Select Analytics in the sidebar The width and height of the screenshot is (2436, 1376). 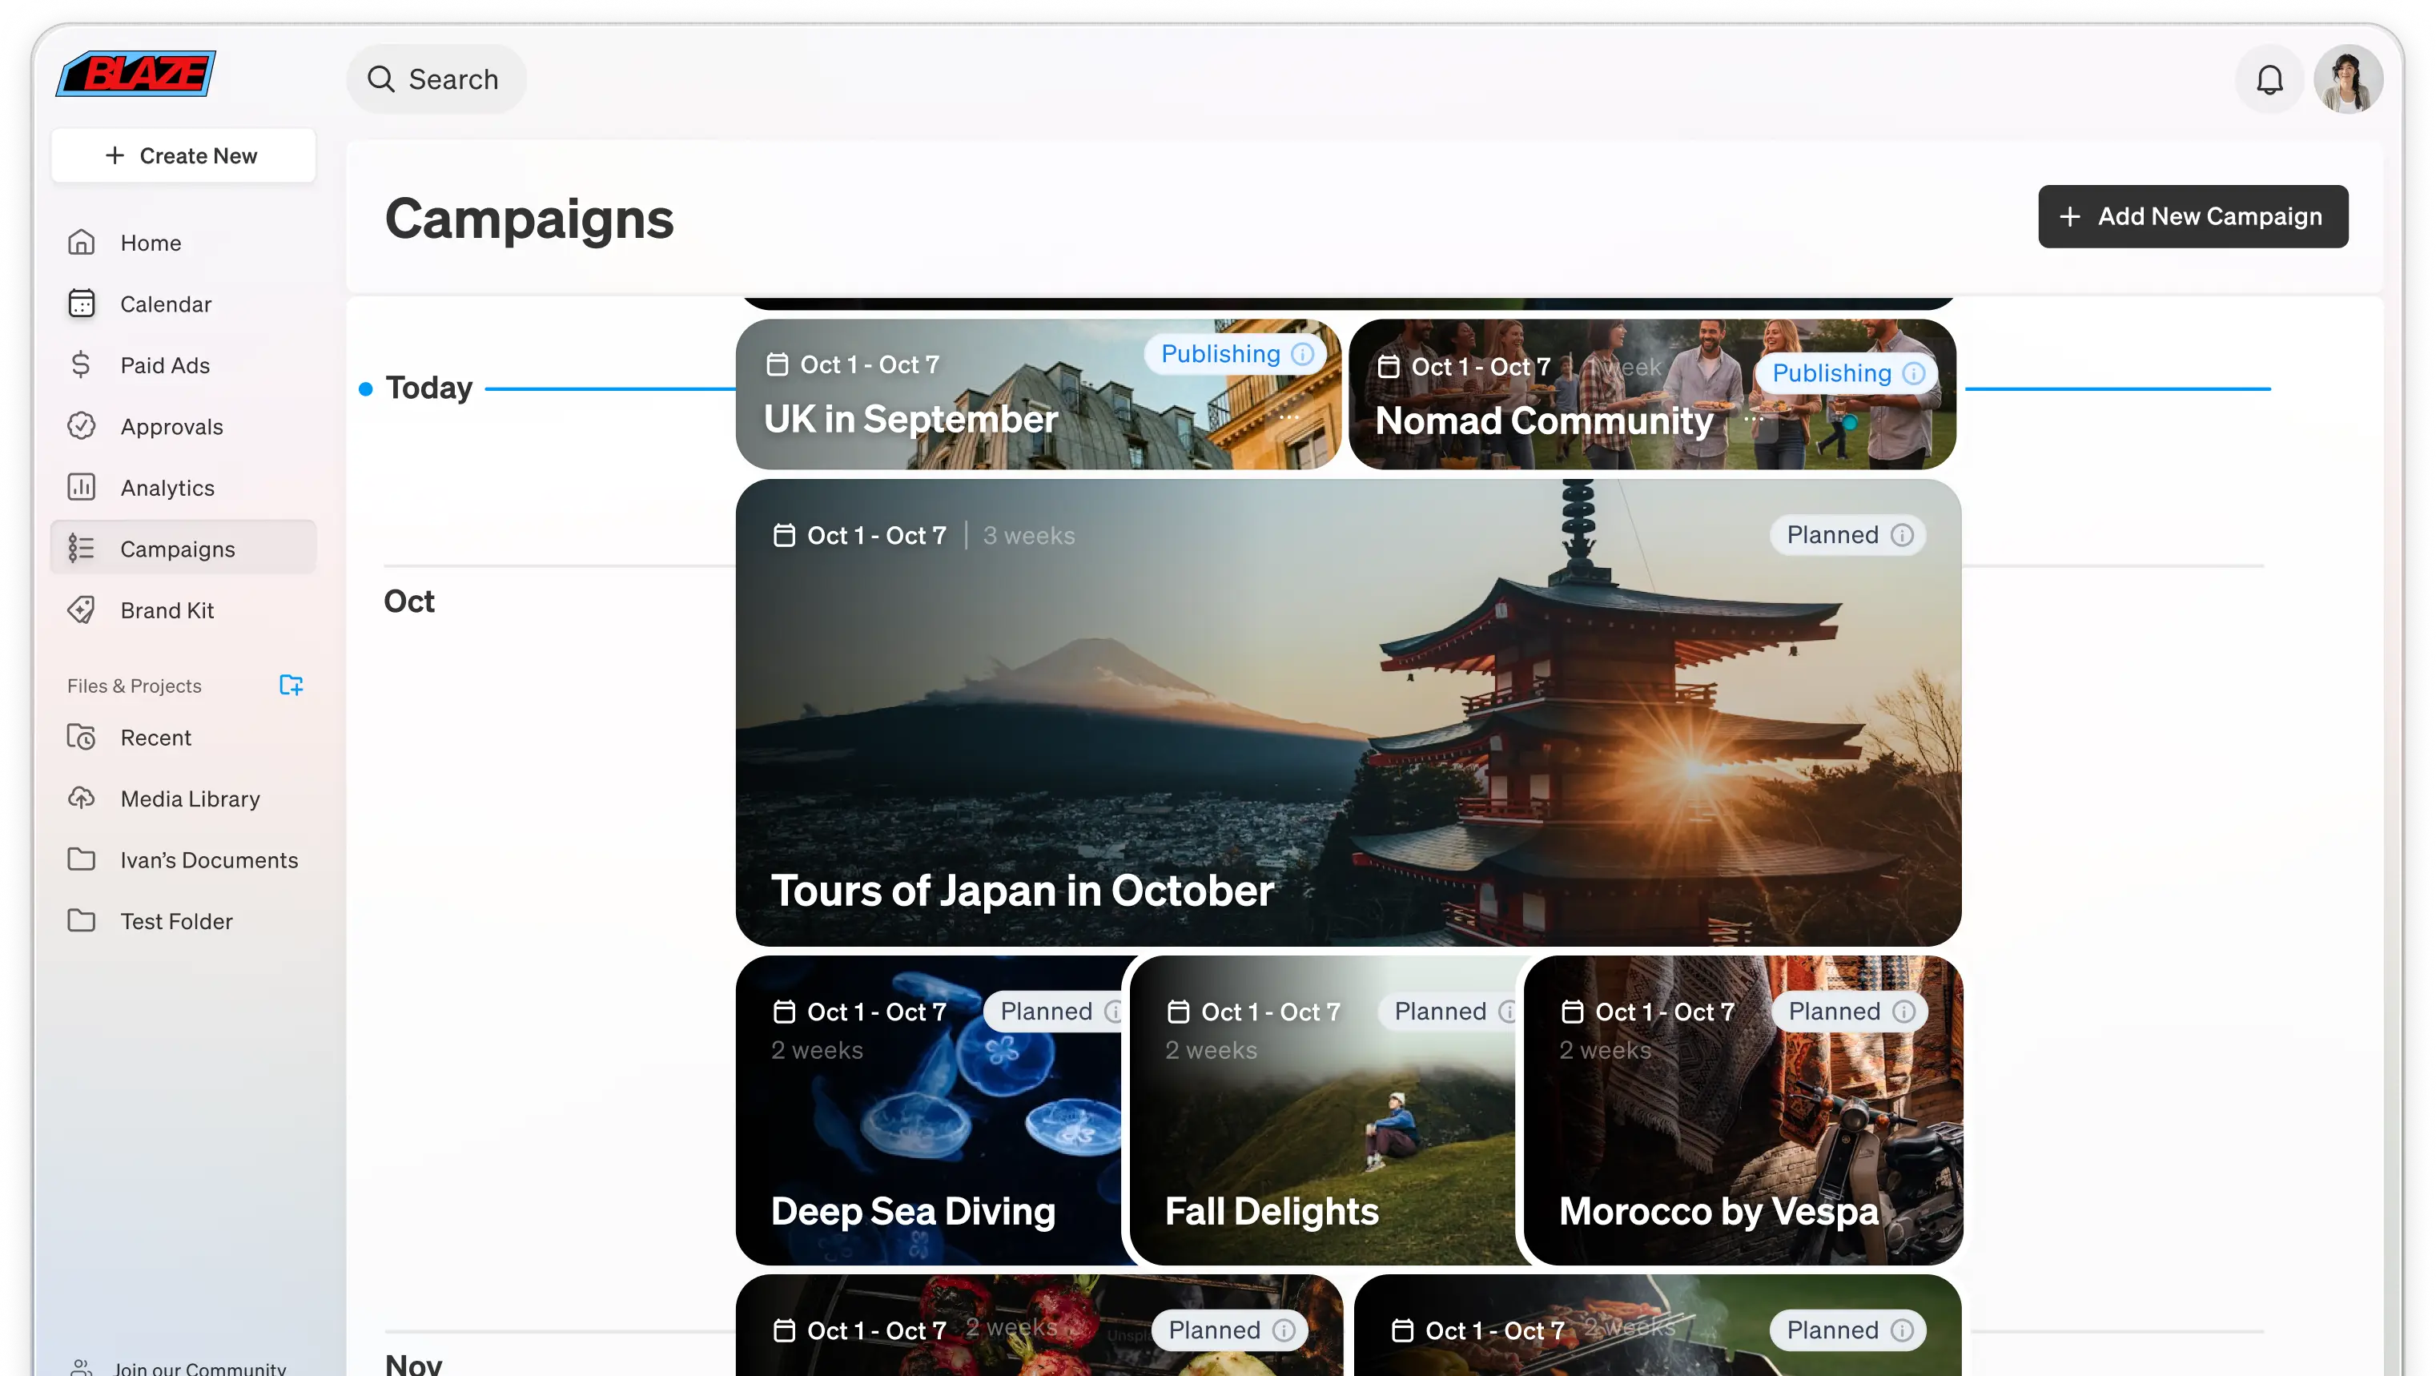tap(167, 488)
